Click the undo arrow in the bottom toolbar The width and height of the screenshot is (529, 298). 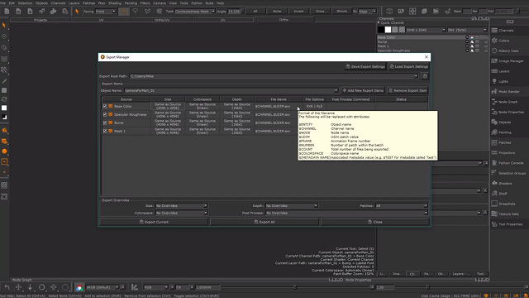tap(7, 287)
